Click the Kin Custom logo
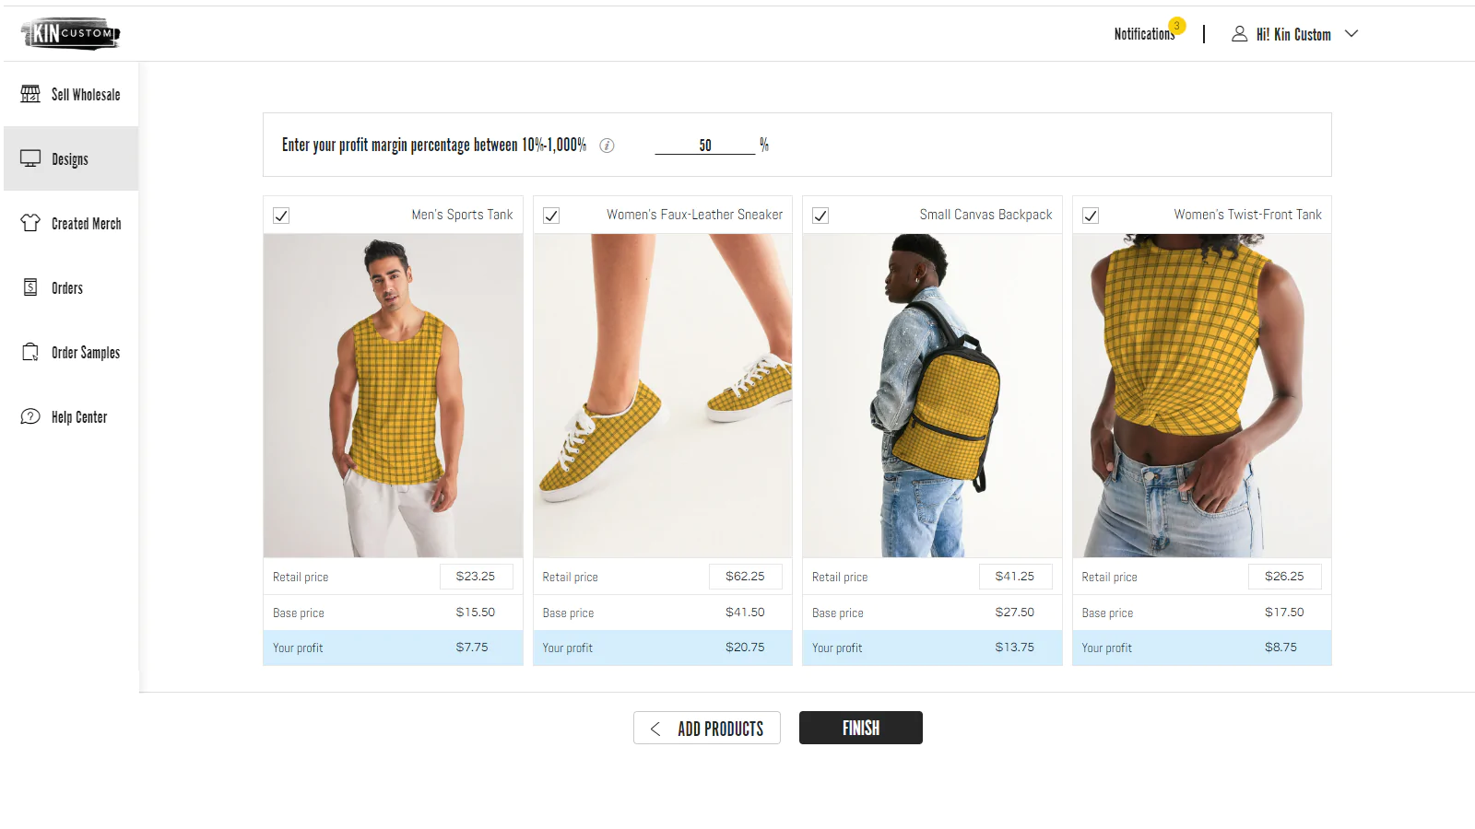The height and width of the screenshot is (829, 1475). [x=71, y=34]
